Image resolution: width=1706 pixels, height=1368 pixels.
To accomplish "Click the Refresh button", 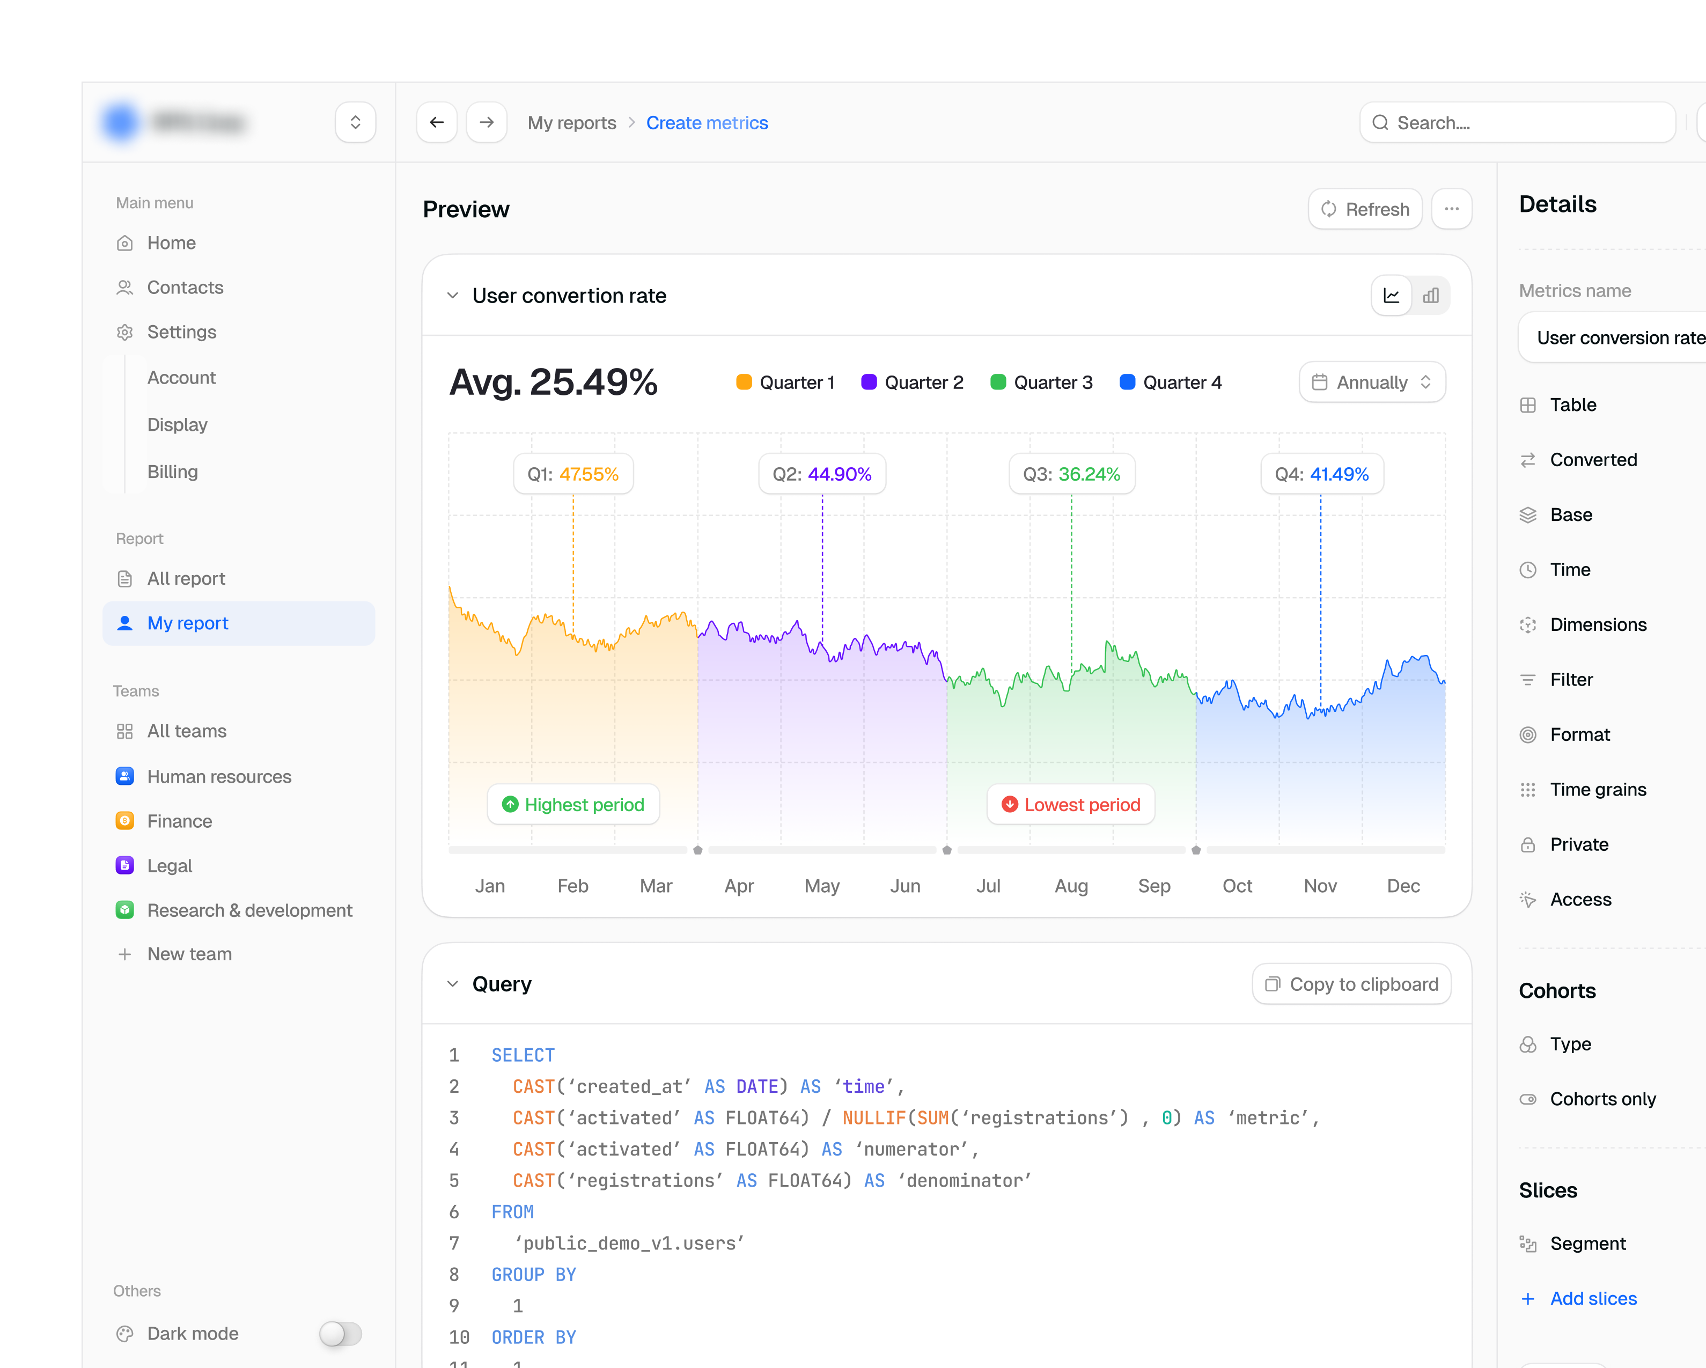I will pos(1365,209).
